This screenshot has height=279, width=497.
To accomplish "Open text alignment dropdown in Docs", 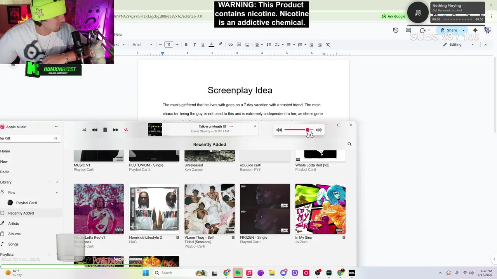I will point(259,45).
